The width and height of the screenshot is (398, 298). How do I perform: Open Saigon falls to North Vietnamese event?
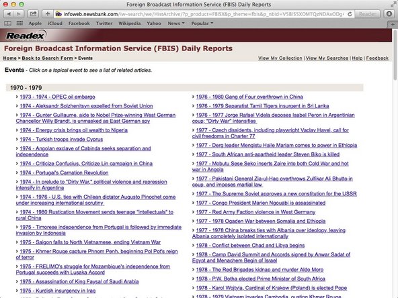[90, 242]
